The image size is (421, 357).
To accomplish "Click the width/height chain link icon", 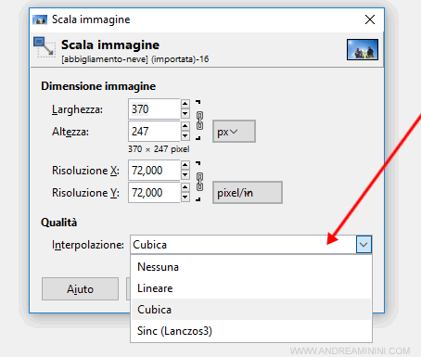I will point(199,121).
